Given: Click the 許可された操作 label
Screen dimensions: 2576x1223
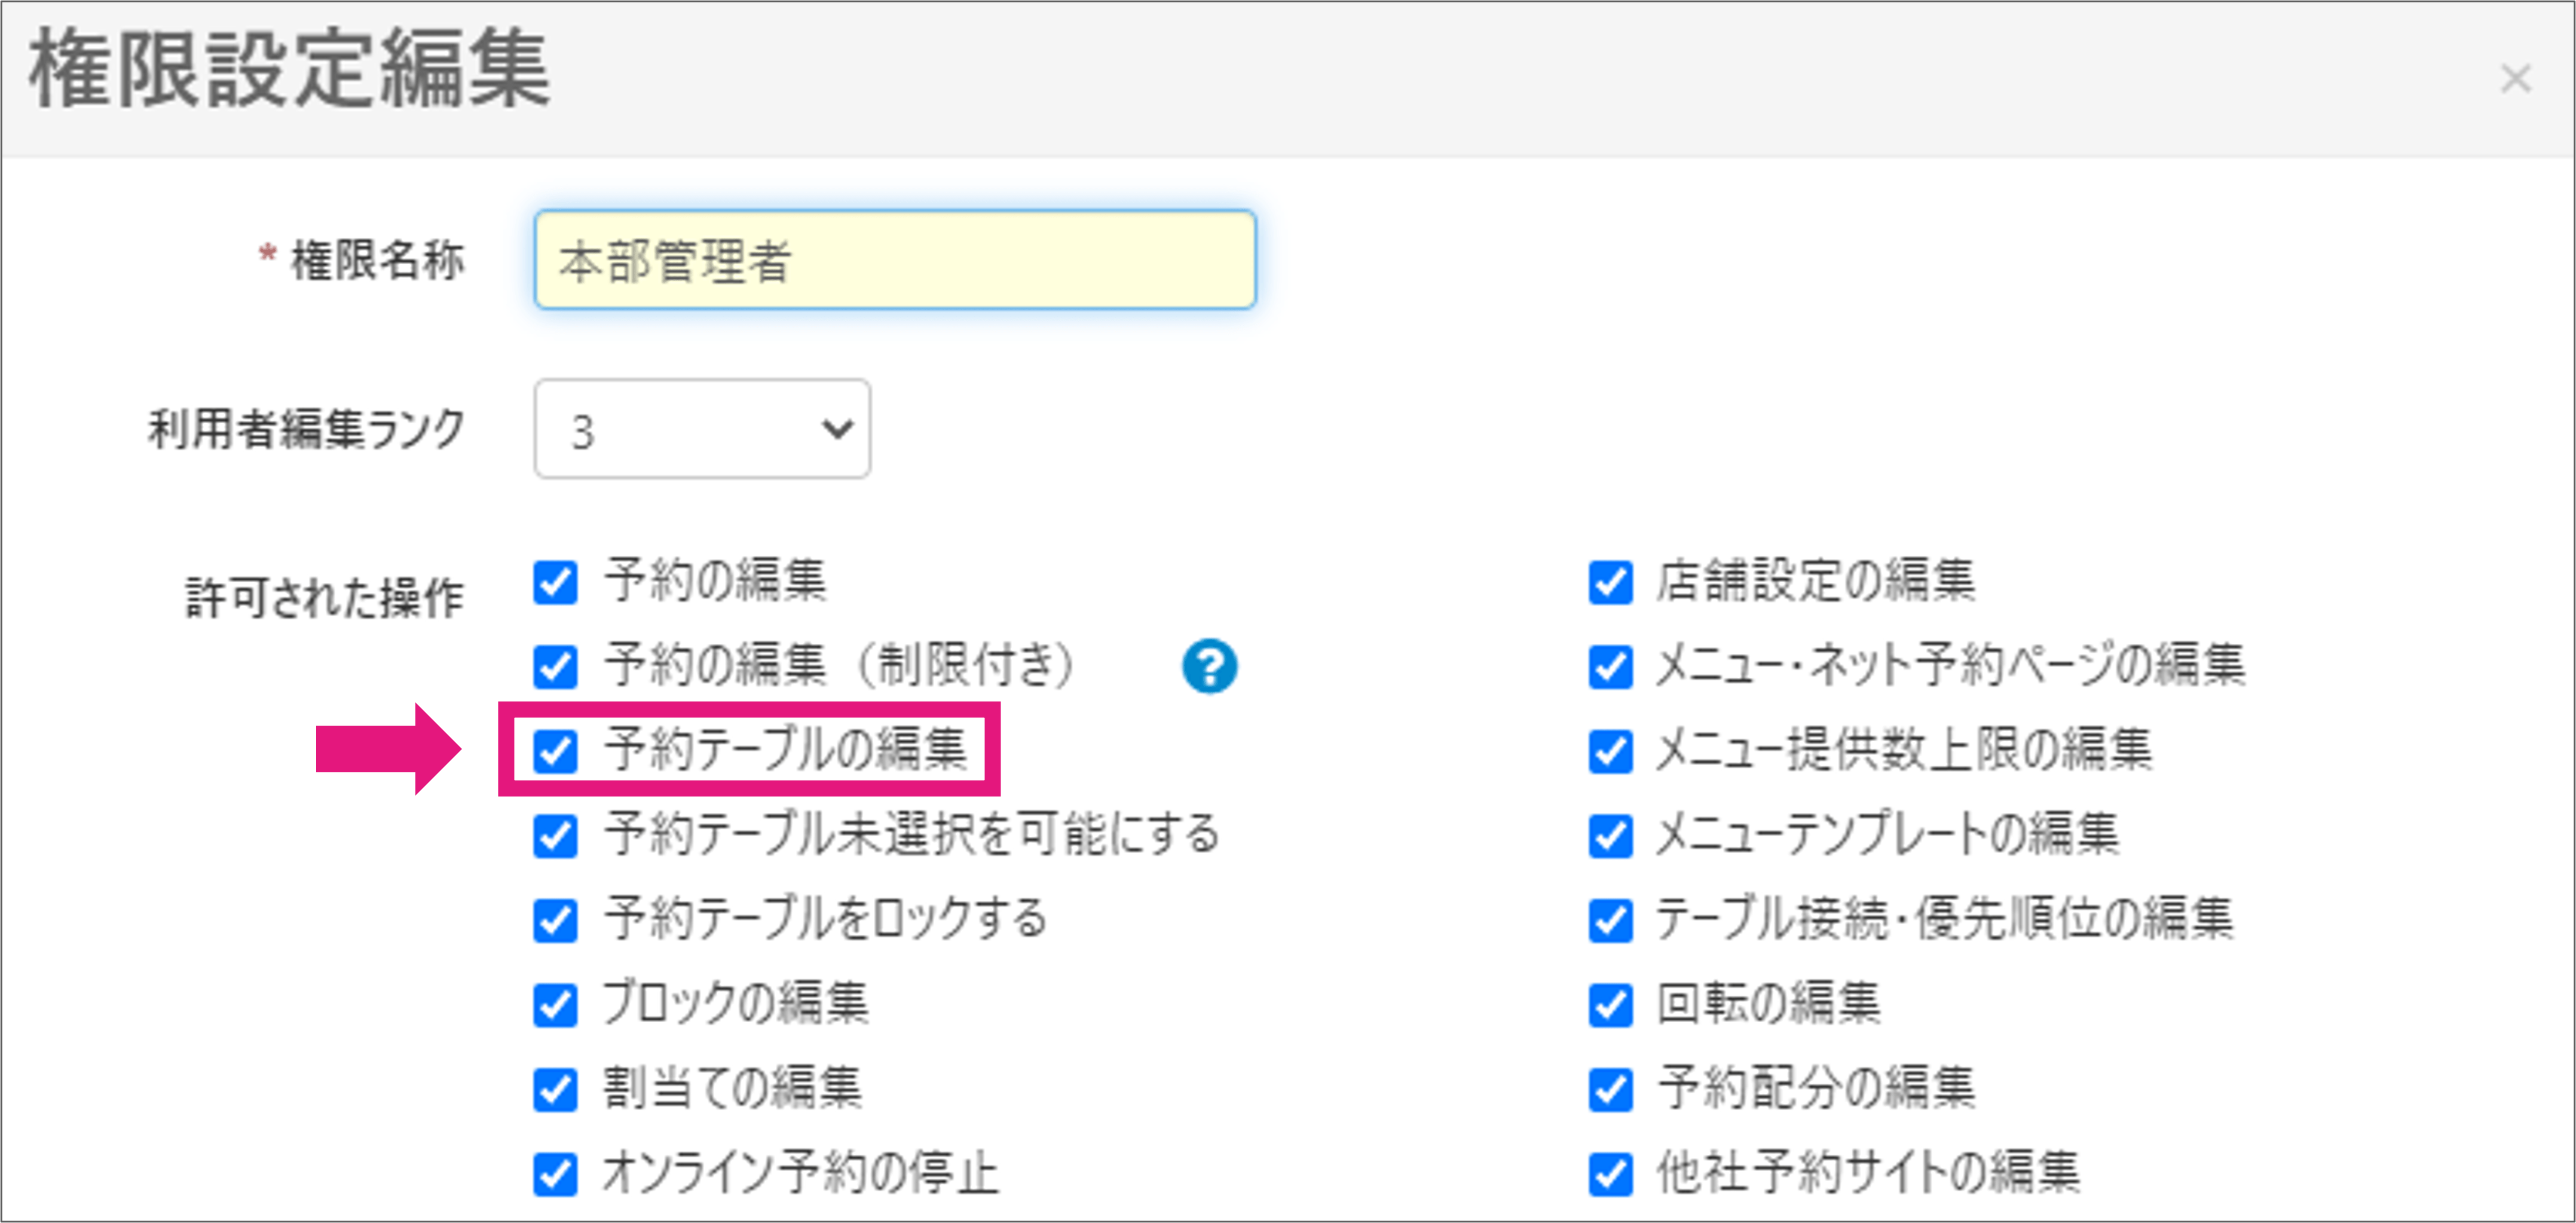Looking at the screenshot, I should pyautogui.click(x=325, y=597).
